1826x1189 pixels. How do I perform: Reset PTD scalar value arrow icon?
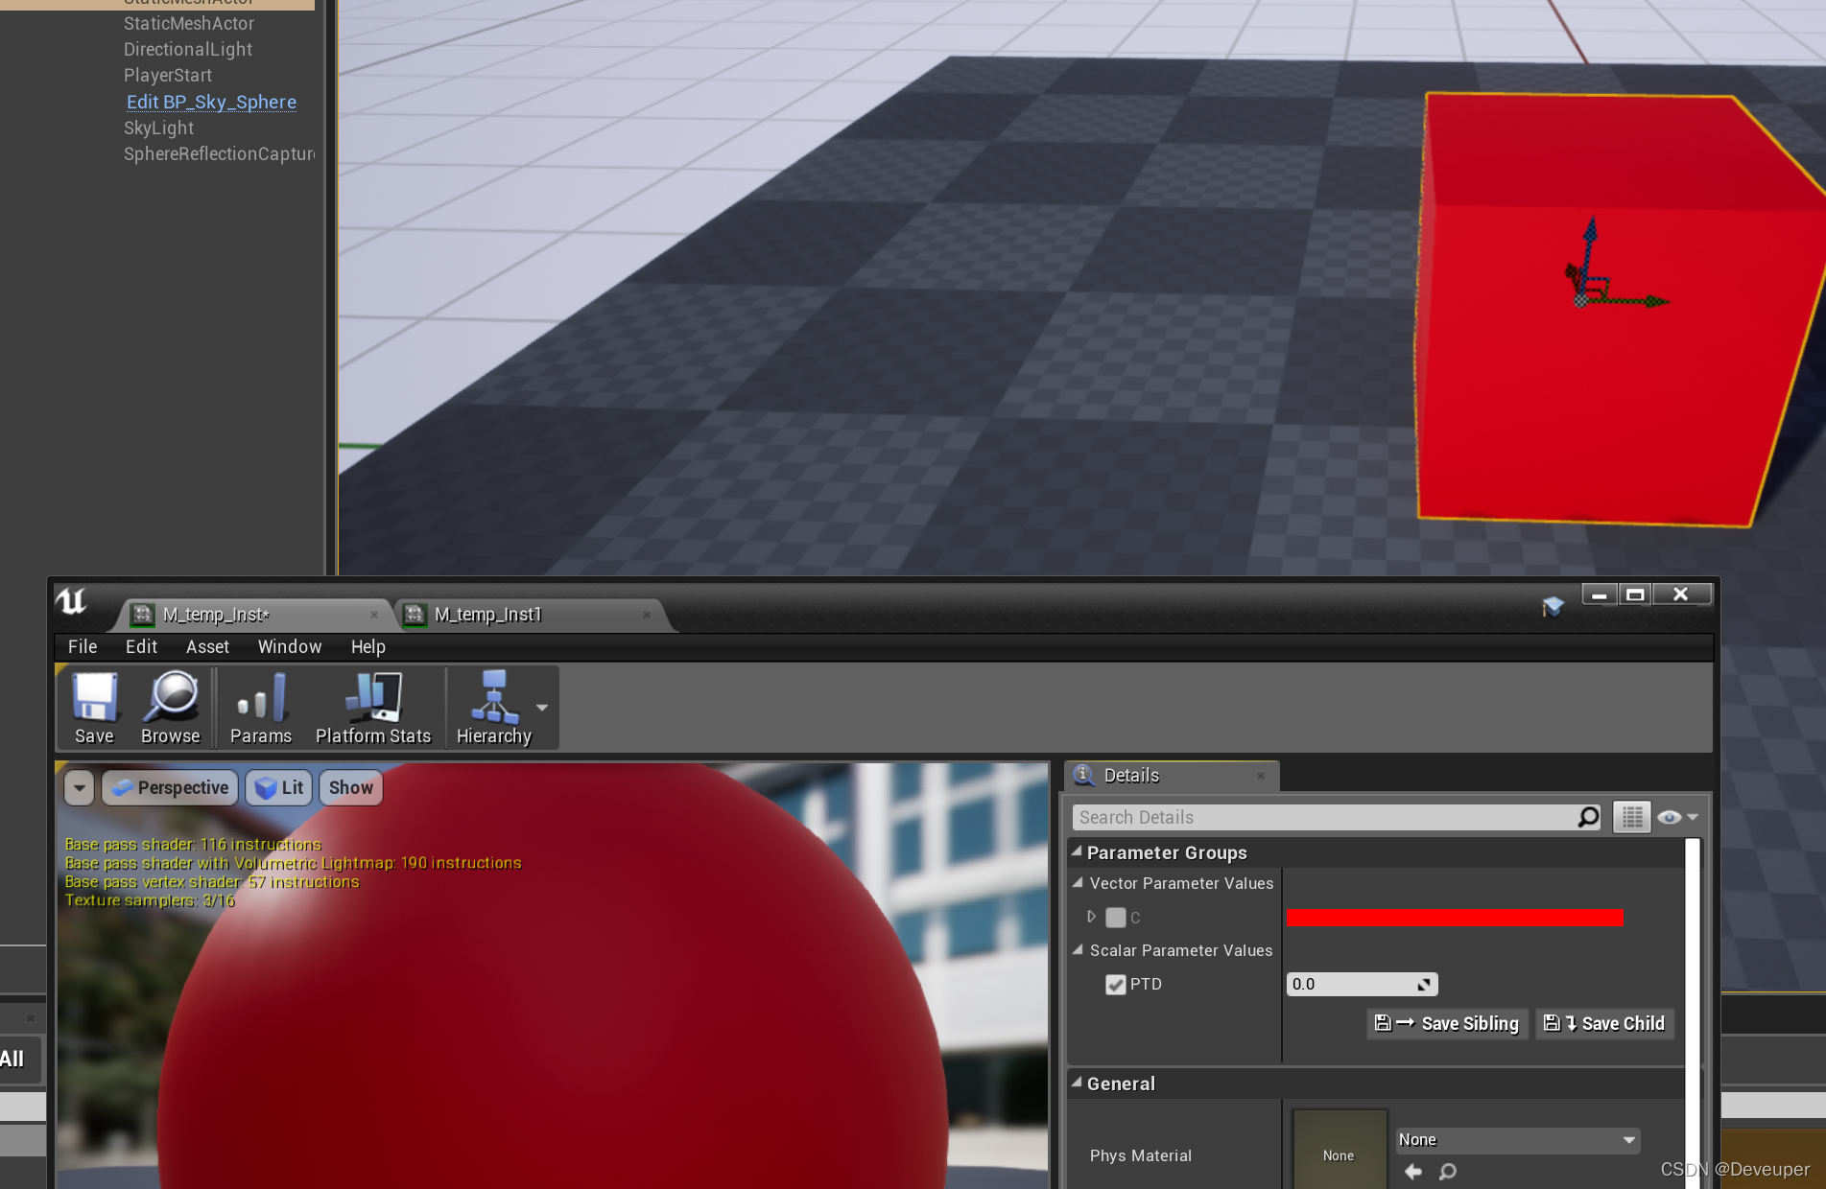pyautogui.click(x=1424, y=985)
